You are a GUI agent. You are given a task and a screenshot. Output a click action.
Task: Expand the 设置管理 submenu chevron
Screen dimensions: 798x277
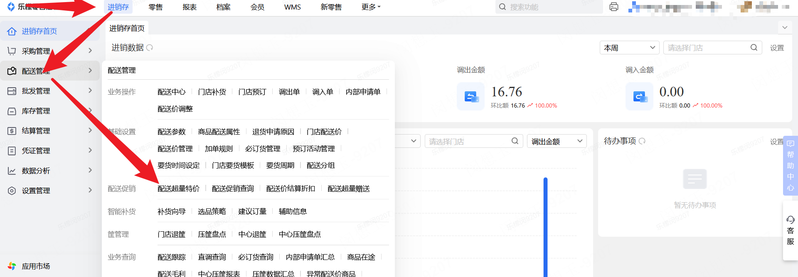tap(90, 190)
